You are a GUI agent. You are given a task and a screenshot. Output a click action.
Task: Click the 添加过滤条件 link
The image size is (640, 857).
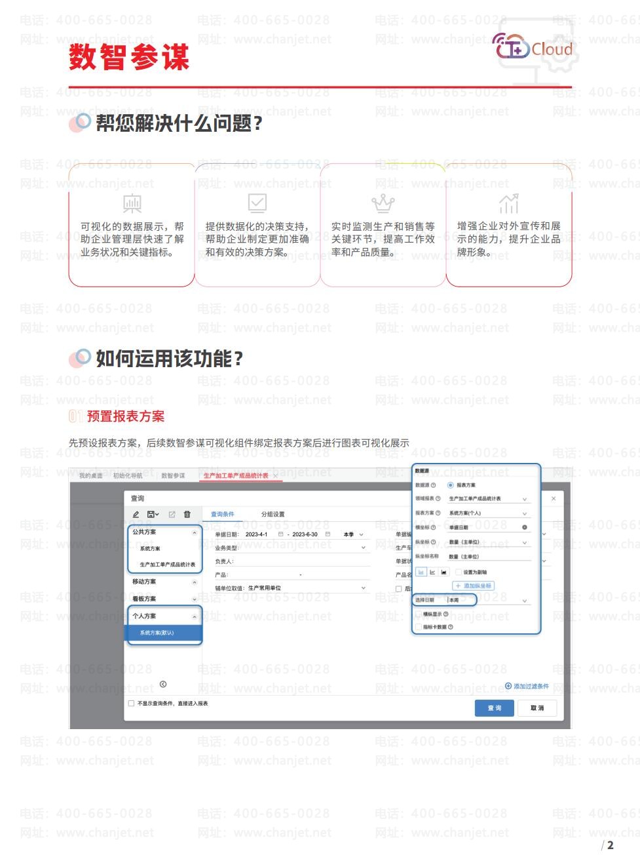[527, 686]
